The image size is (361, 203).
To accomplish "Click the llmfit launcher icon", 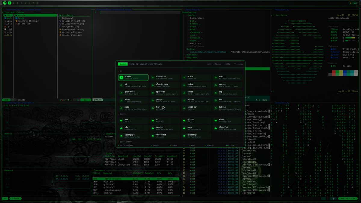I will 216,78.
